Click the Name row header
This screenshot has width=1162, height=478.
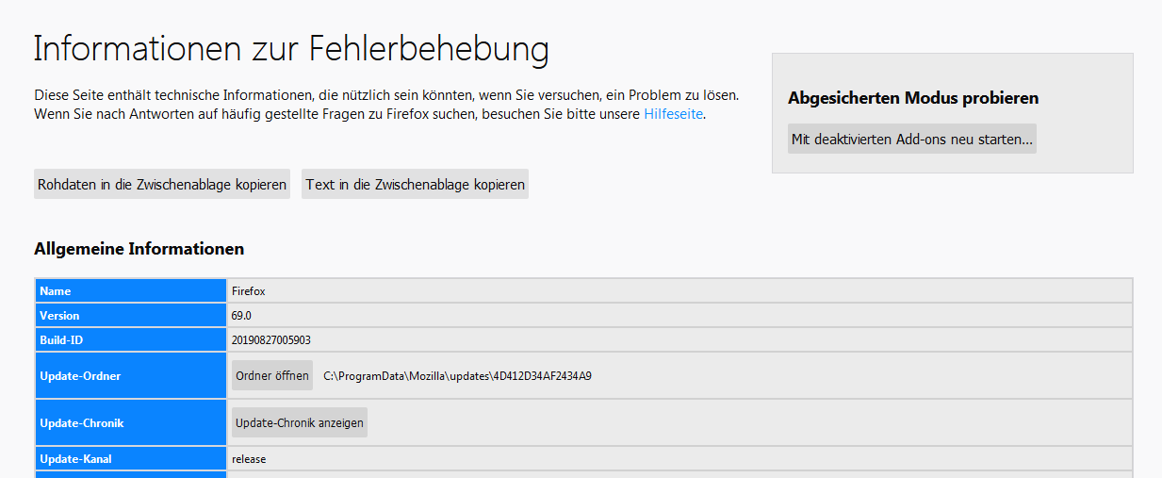tap(131, 291)
